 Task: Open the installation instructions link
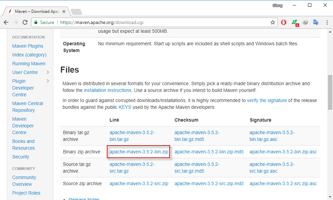[x=108, y=90]
